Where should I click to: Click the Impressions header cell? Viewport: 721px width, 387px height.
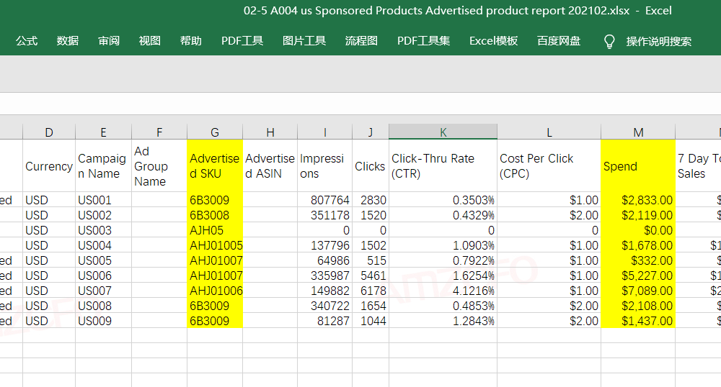click(x=324, y=166)
